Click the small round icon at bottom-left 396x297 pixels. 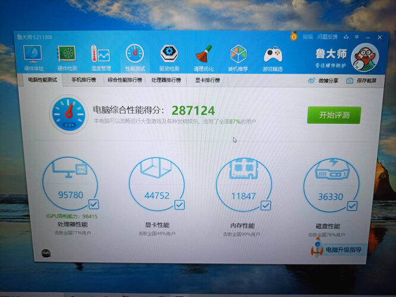coord(46,253)
